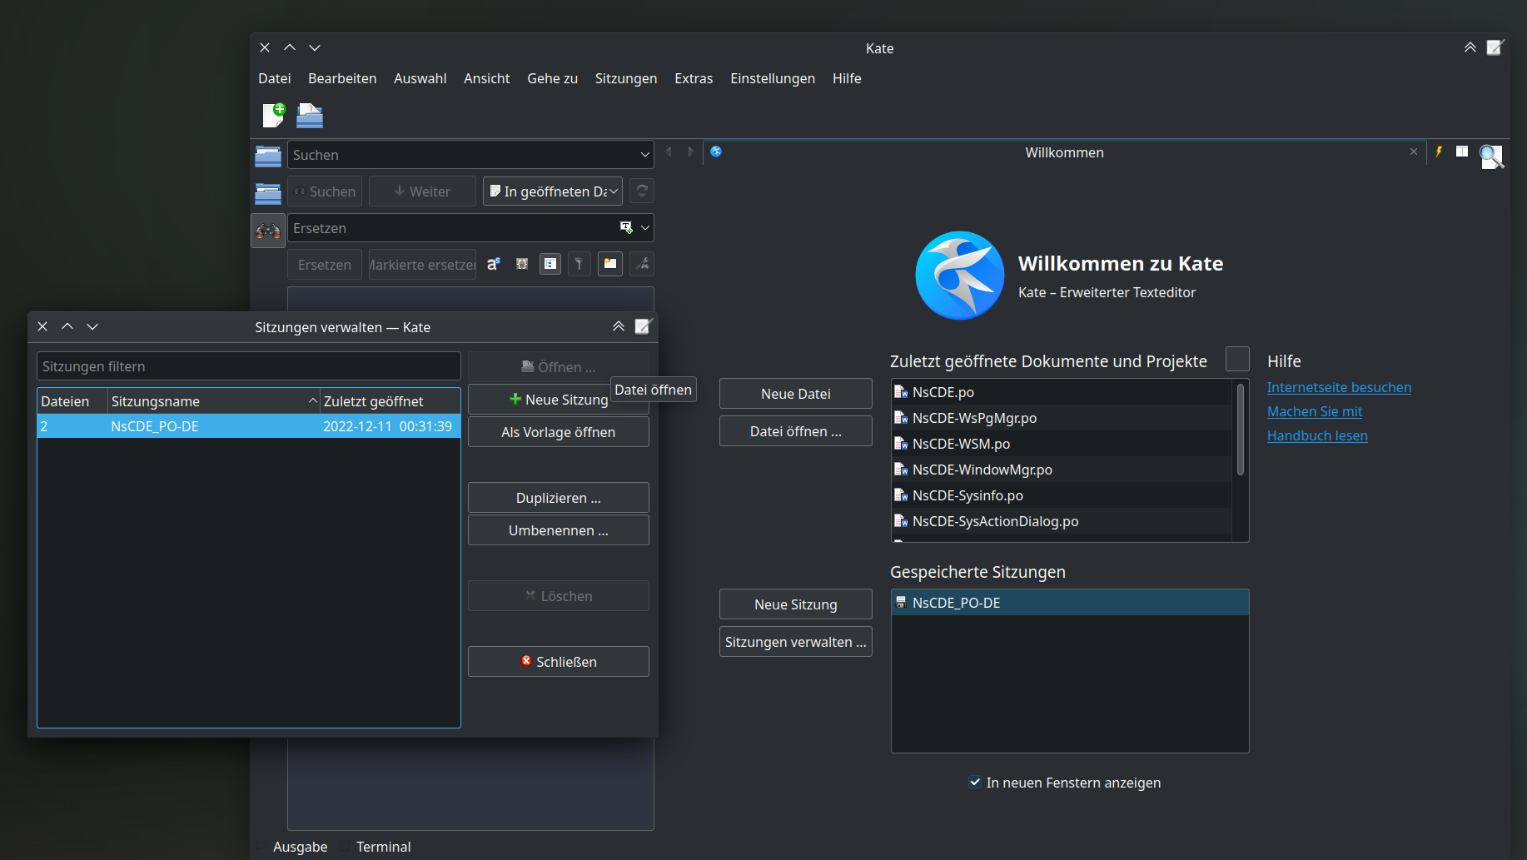The width and height of the screenshot is (1527, 860).
Task: Click Schließen to close the sessions dialog
Action: [559, 662]
